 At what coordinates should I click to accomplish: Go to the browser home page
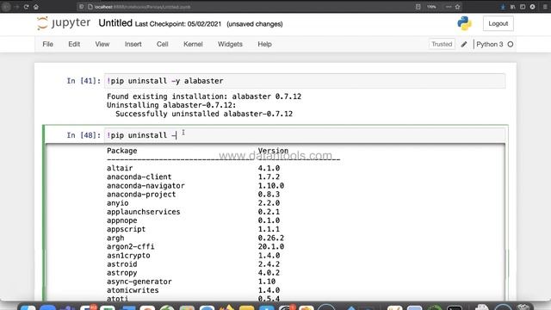[36, 7]
